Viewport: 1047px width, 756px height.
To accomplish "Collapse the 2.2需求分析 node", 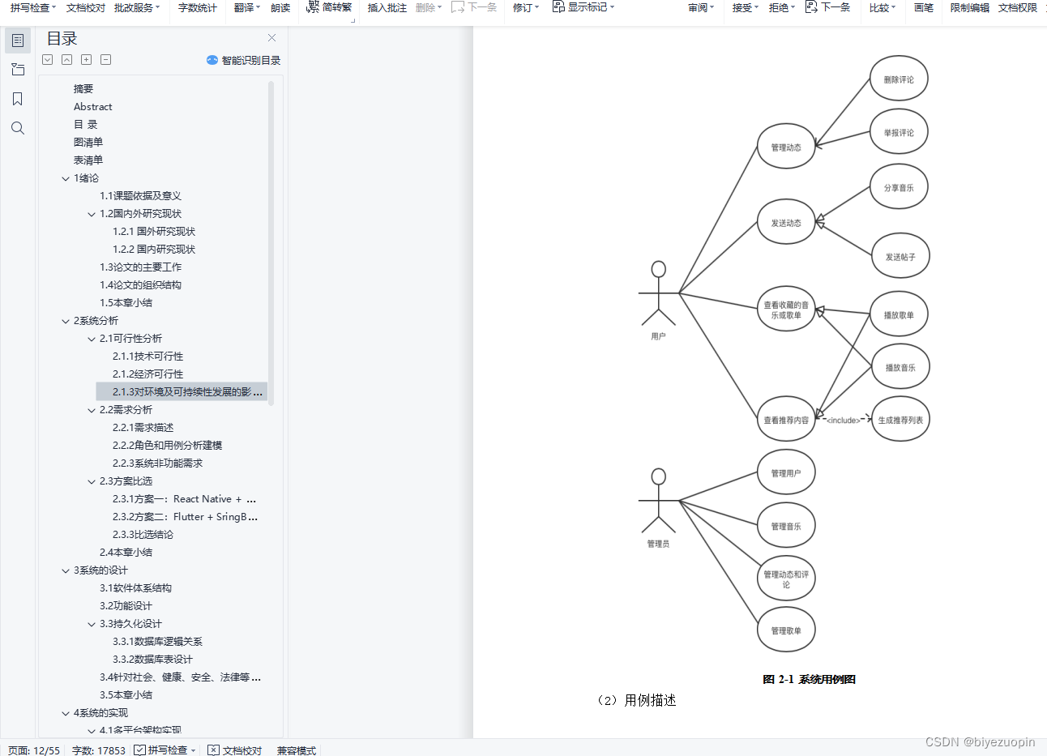I will click(92, 410).
